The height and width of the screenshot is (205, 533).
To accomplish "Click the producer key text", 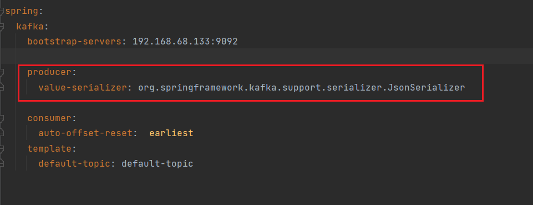I will (x=49, y=73).
